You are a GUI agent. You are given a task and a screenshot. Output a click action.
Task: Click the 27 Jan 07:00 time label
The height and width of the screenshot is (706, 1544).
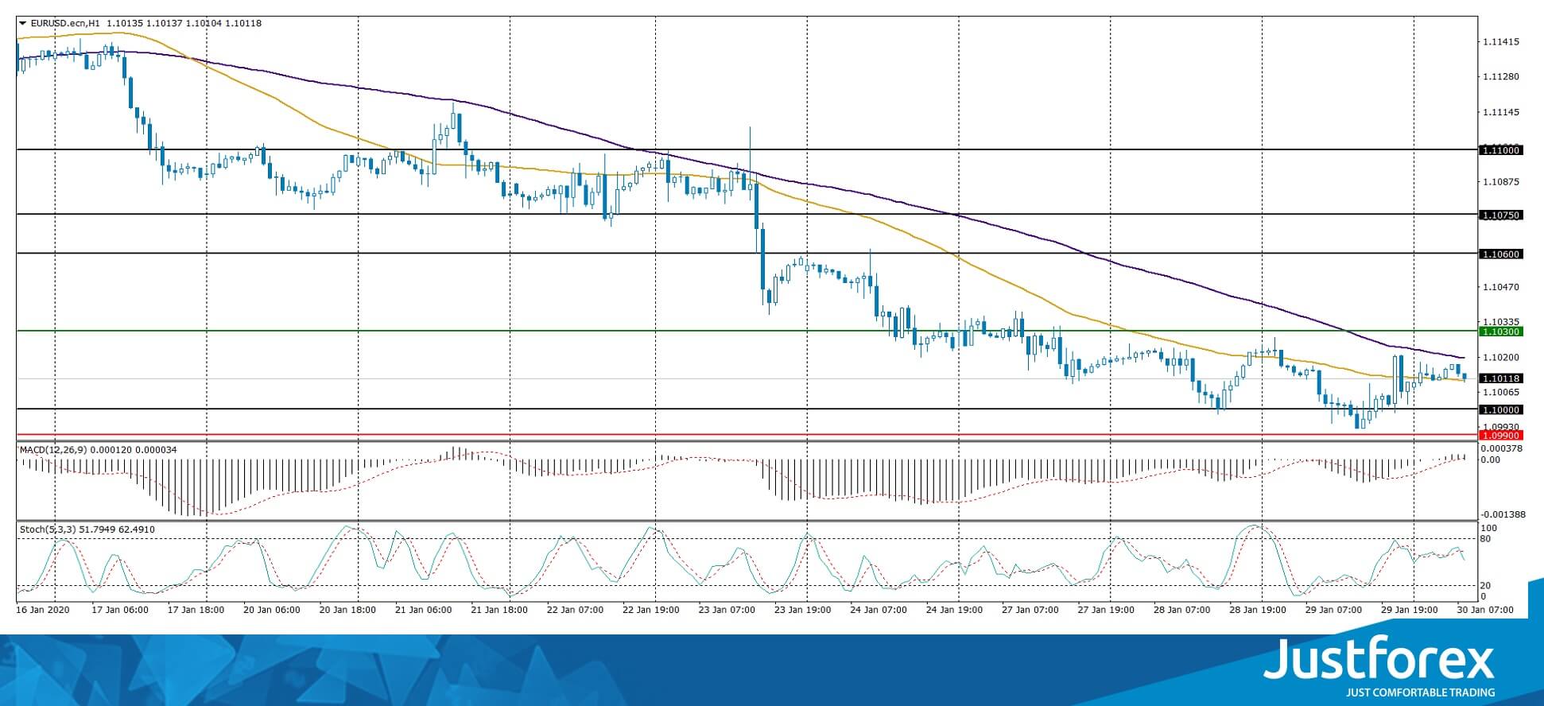(x=1030, y=610)
